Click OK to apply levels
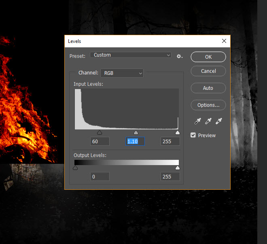The height and width of the screenshot is (244, 267). [208, 57]
